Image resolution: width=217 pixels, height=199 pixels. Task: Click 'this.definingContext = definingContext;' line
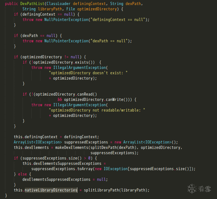click(x=57, y=137)
